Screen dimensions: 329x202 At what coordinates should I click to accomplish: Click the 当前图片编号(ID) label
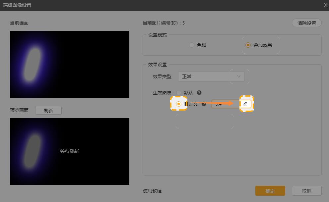click(164, 23)
